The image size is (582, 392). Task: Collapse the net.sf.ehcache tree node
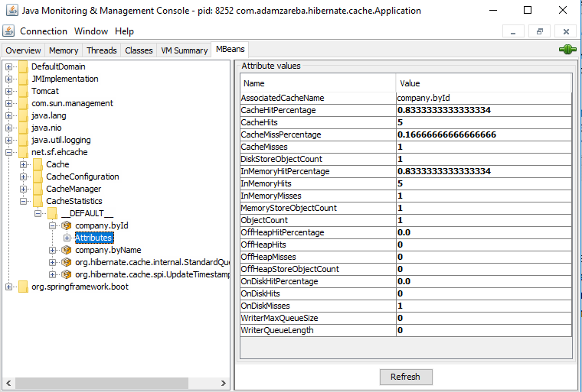9,152
